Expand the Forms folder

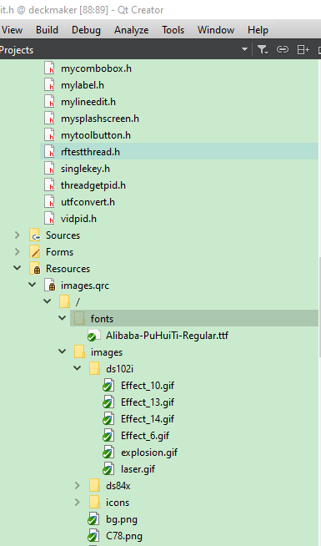pyautogui.click(x=17, y=251)
